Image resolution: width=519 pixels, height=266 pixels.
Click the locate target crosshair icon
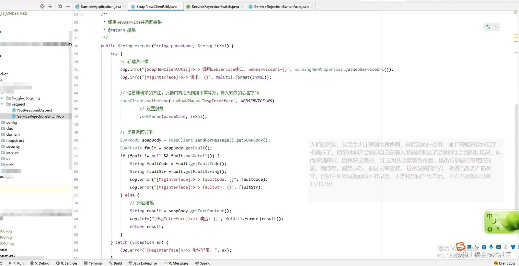click(x=42, y=6)
